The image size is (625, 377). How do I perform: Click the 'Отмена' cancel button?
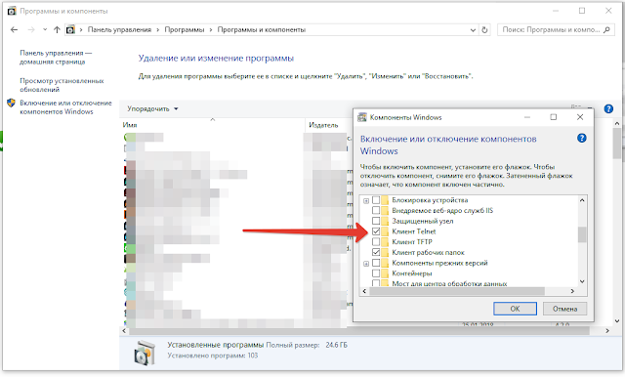[564, 309]
